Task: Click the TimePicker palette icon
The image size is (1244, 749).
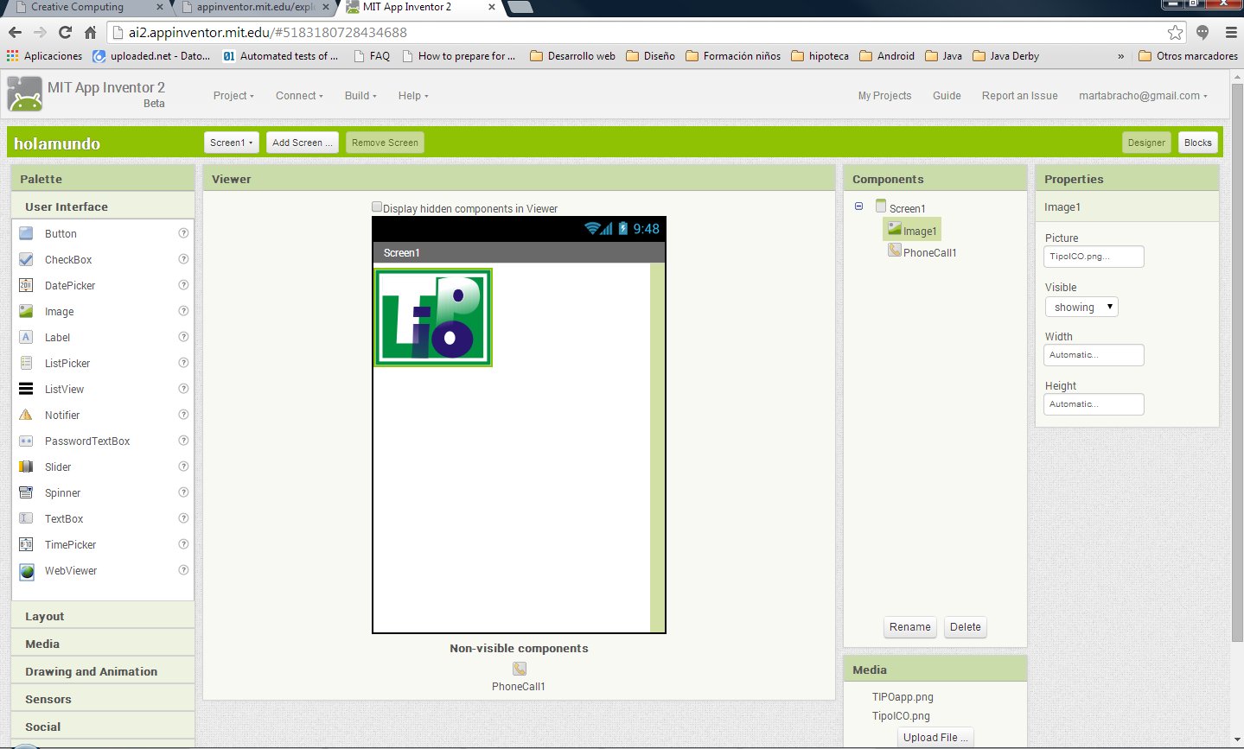Action: (26, 544)
